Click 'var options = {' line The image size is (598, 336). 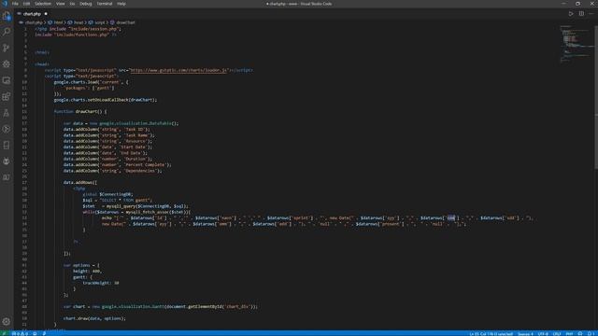pyautogui.click(x=81, y=265)
